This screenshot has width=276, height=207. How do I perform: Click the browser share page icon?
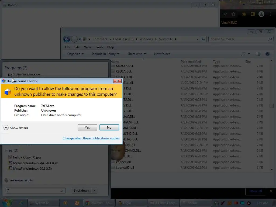pos(225,14)
